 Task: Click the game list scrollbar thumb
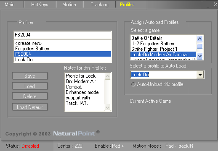tap(200, 46)
